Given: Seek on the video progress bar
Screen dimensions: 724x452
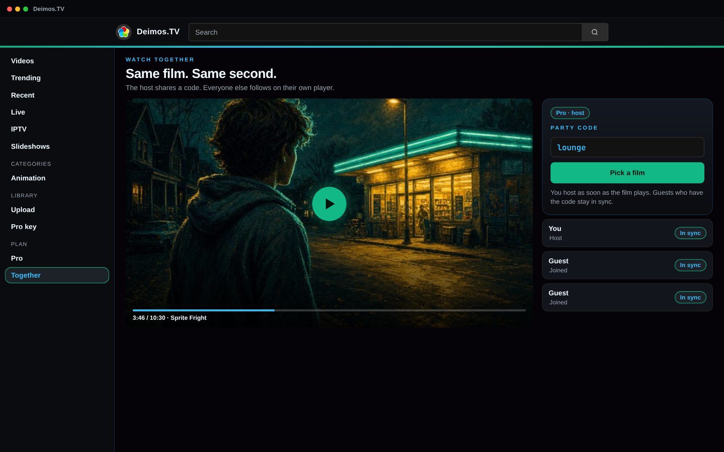Looking at the screenshot, I should coord(329,310).
